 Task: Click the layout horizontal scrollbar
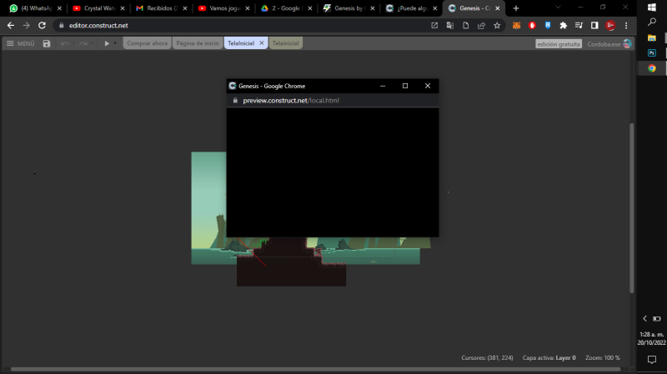point(315,369)
